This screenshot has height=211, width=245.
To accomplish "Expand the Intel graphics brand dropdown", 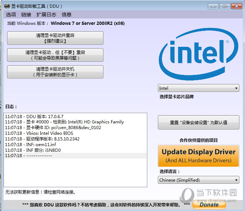I will (x=199, y=88).
